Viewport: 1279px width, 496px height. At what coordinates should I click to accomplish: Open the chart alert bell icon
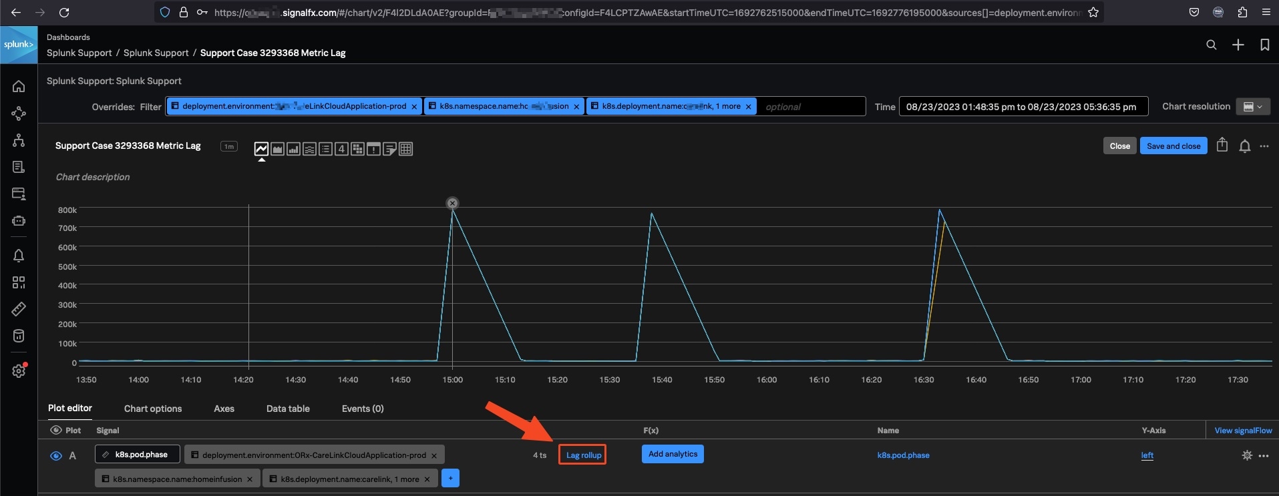(1244, 146)
